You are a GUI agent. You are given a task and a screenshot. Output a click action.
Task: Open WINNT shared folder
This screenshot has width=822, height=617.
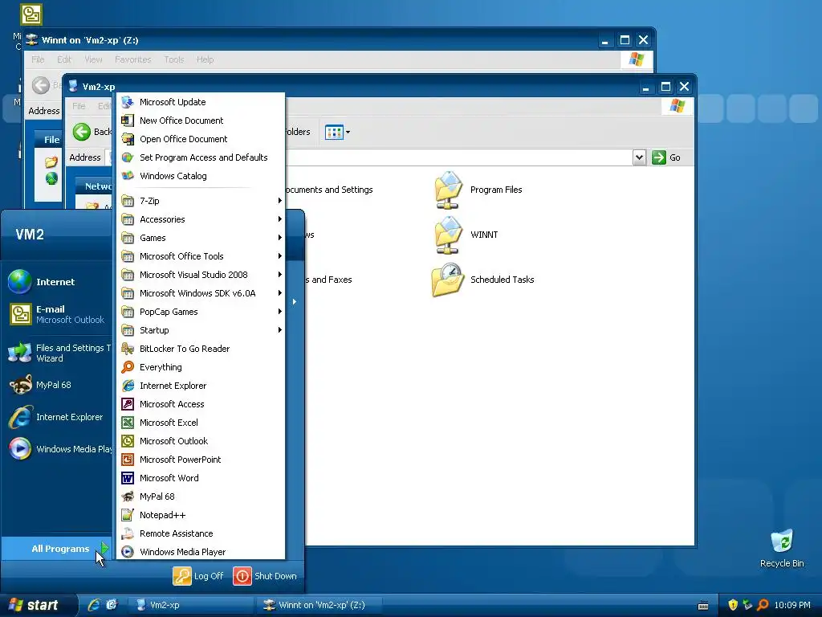point(466,235)
